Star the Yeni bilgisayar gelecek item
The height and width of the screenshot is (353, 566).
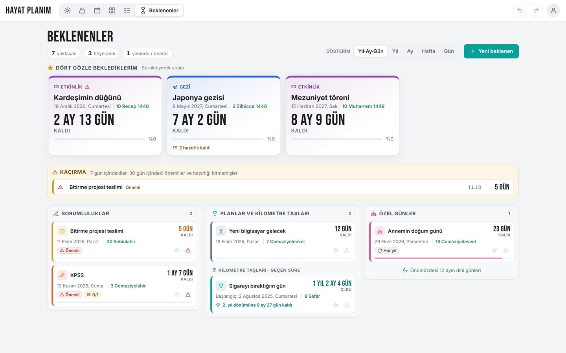336,250
